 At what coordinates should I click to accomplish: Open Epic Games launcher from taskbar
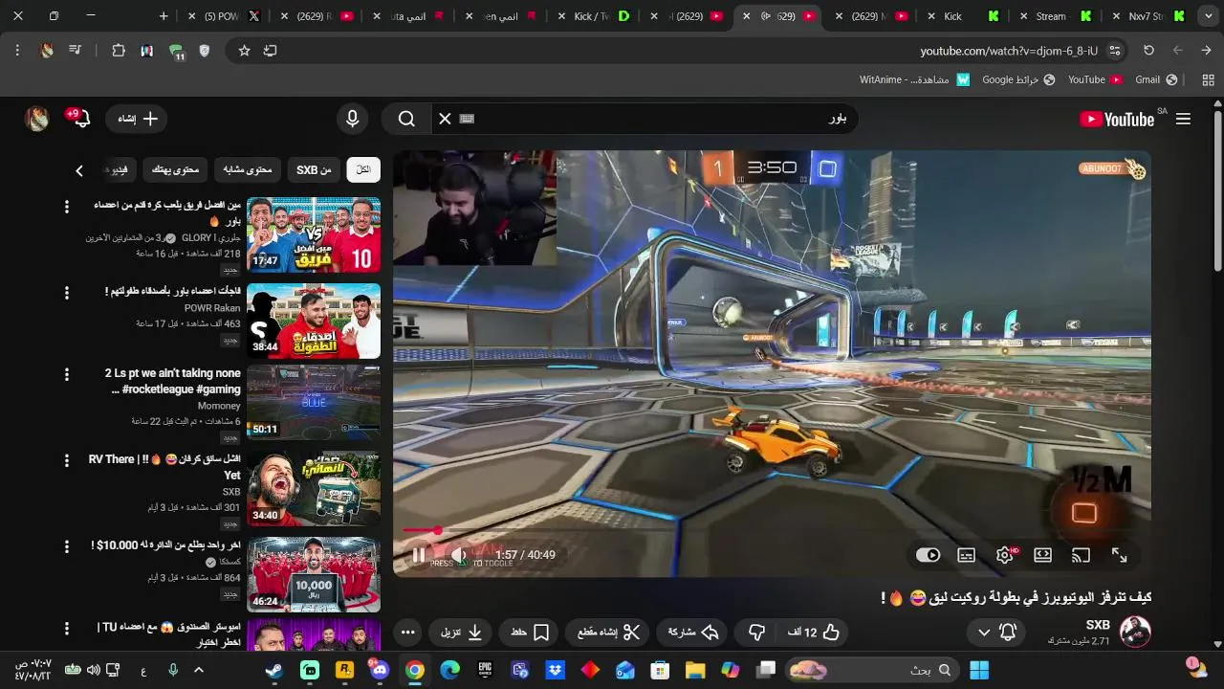(x=485, y=670)
